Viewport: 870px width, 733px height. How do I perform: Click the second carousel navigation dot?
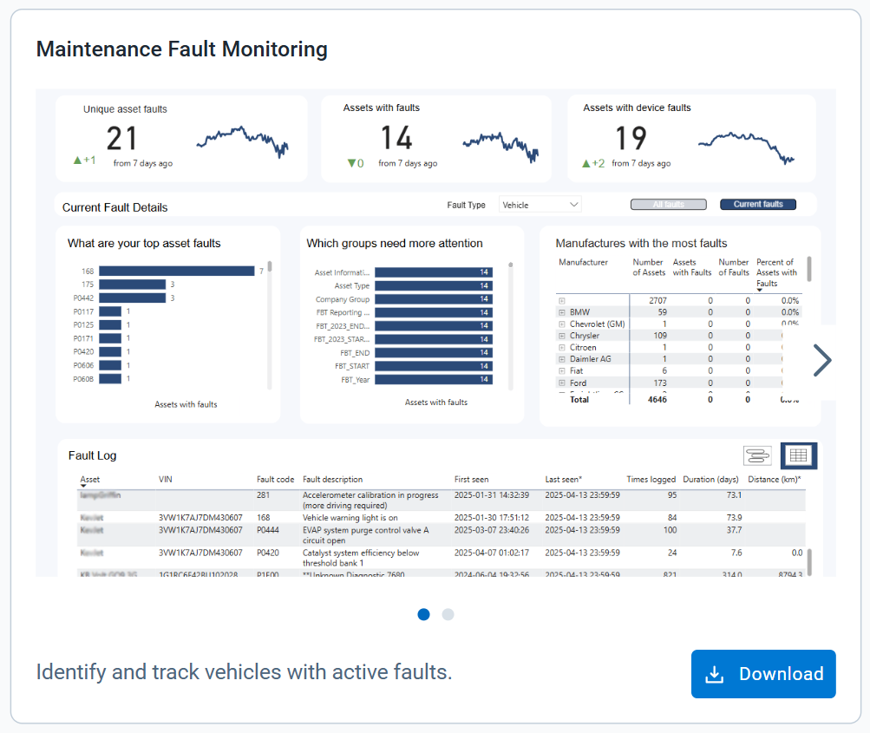click(448, 614)
